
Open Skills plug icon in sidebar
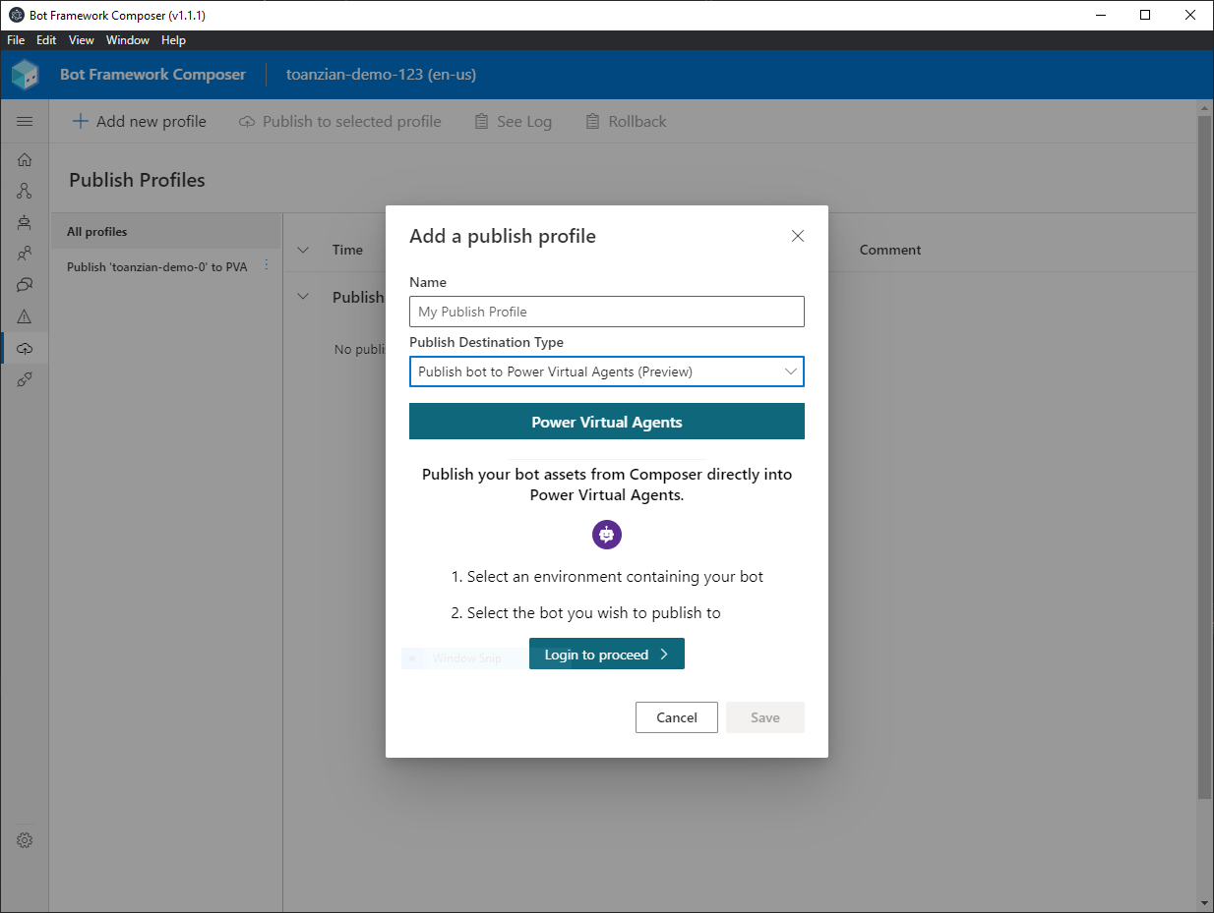click(x=25, y=379)
